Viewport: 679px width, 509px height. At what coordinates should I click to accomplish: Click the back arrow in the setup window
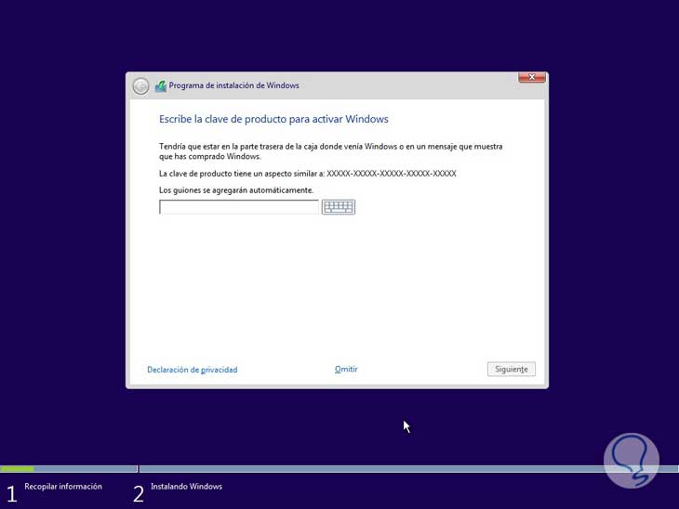pyautogui.click(x=140, y=86)
